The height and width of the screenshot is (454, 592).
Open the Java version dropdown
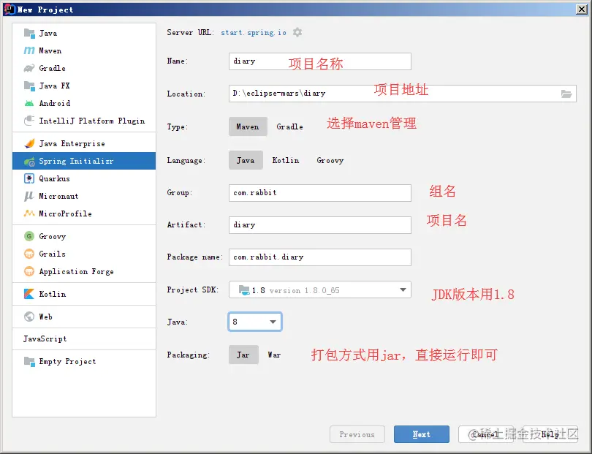click(255, 322)
